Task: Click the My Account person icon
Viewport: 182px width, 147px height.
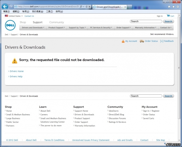Action: pos(123,41)
